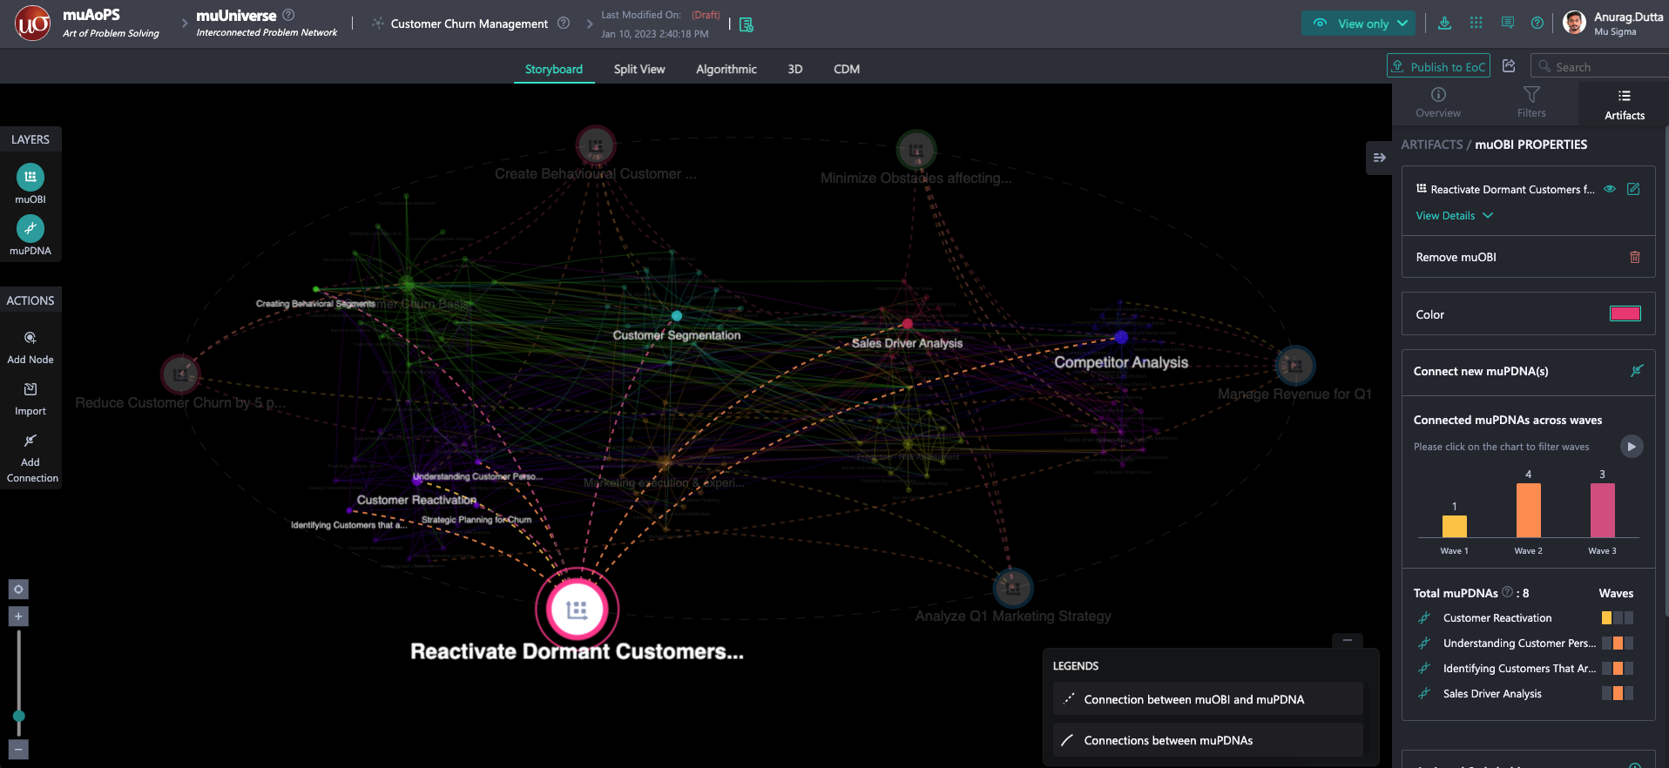Image resolution: width=1669 pixels, height=768 pixels.
Task: Click the zoom out minus button
Action: tap(18, 749)
